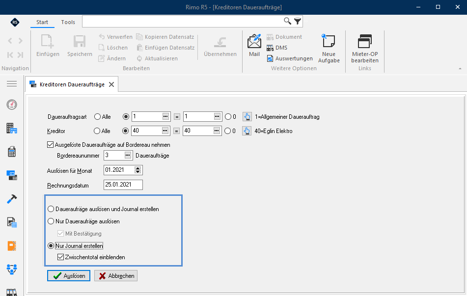Open lookup for Daueraufragsart from value
This screenshot has height=296, width=467.
tap(166, 116)
